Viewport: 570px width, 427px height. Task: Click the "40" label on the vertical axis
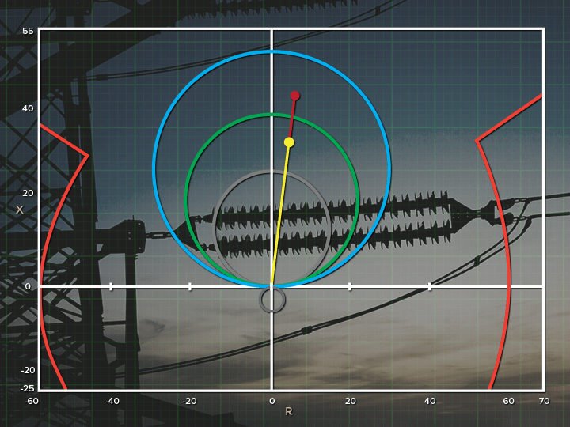click(28, 108)
